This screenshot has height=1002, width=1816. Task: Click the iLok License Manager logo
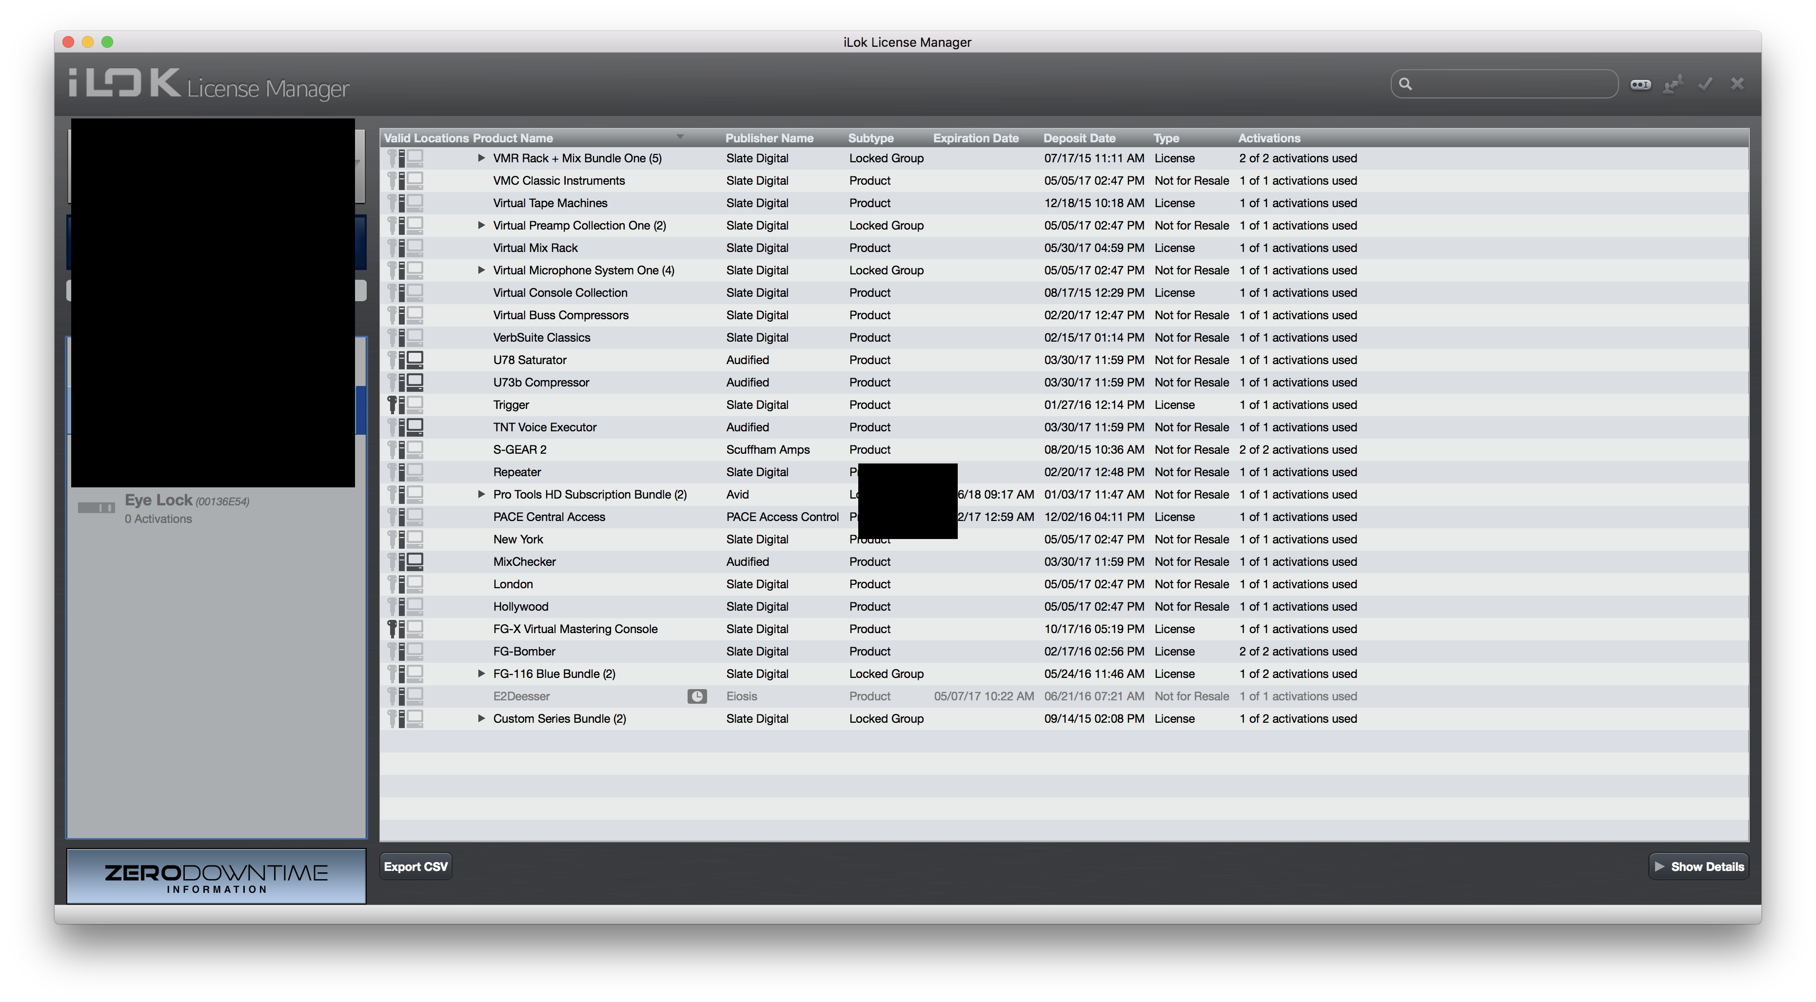point(209,84)
